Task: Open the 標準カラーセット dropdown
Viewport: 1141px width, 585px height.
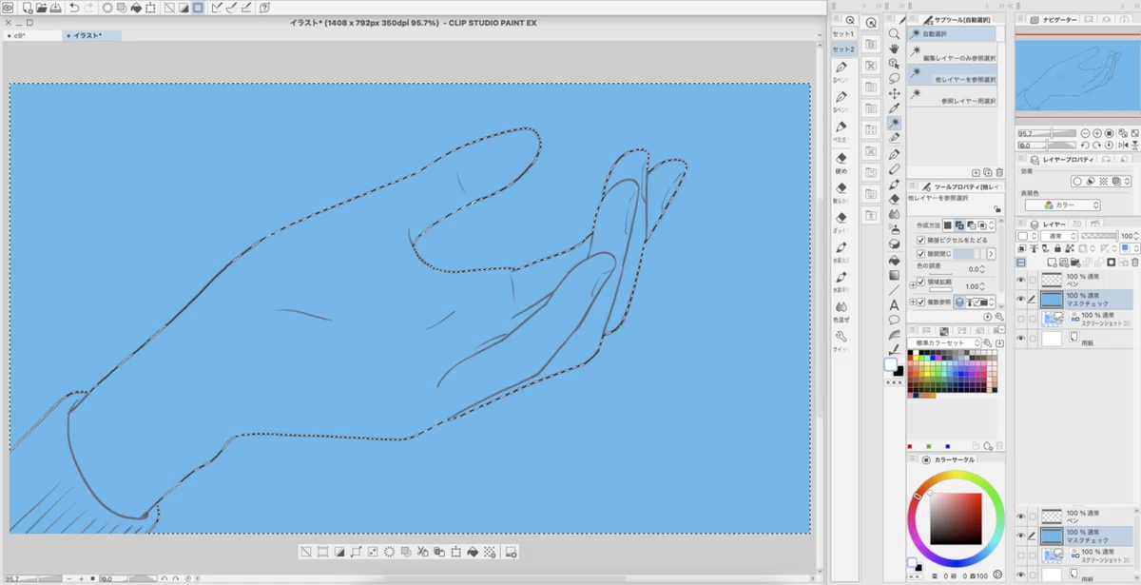Action: tap(943, 342)
